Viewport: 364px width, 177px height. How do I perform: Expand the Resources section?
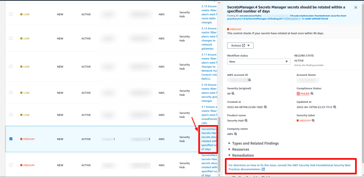click(x=239, y=149)
